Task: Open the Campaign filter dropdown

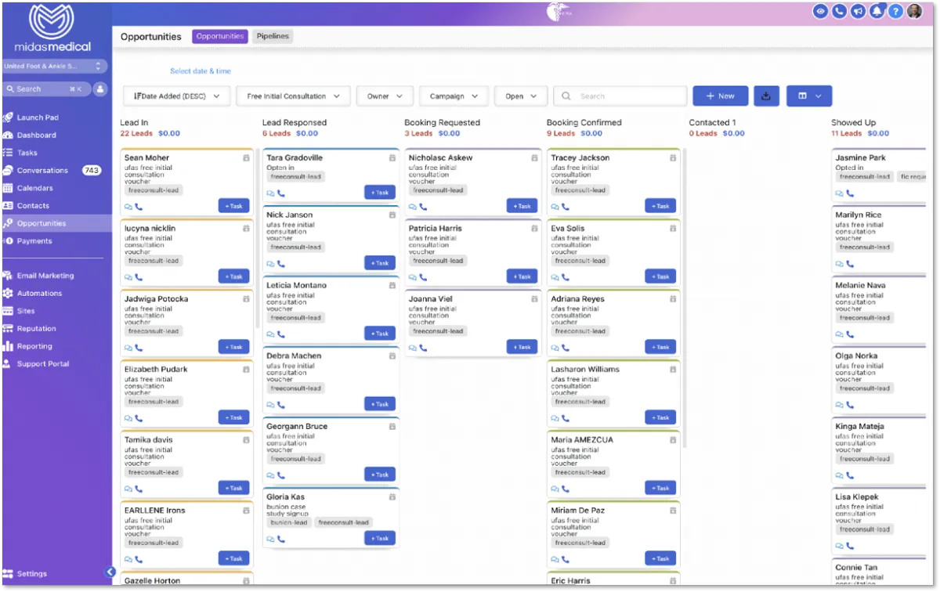Action: [454, 96]
